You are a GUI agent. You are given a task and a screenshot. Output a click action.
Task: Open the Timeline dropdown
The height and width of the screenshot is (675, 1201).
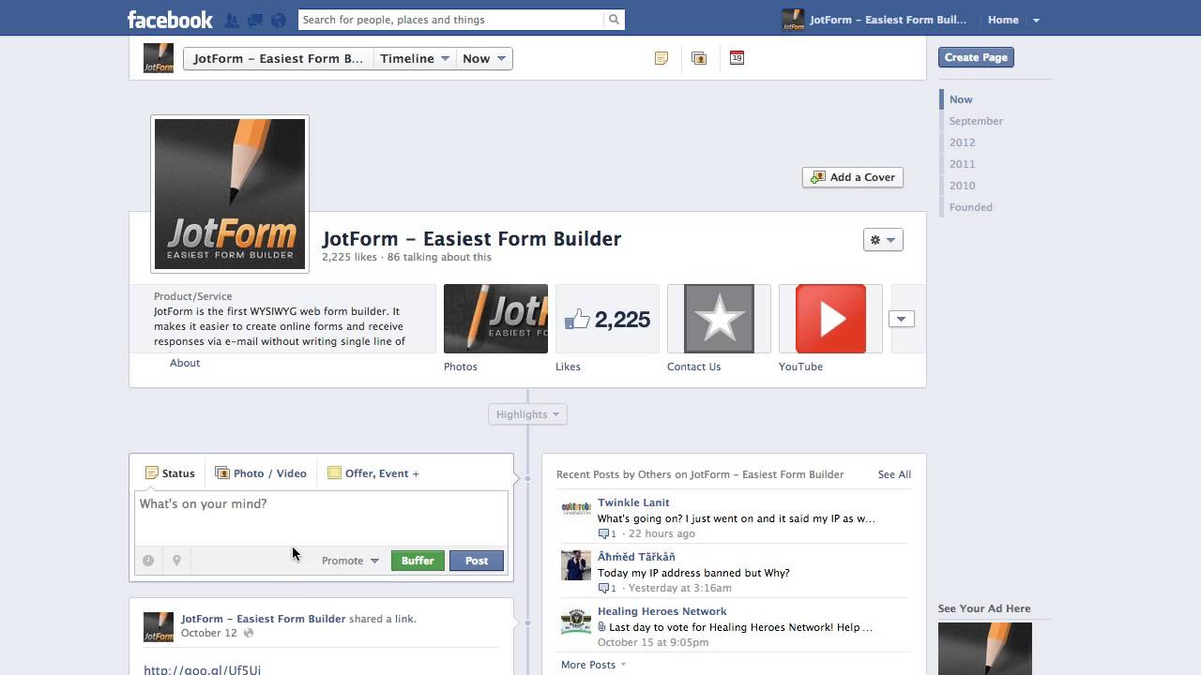pyautogui.click(x=415, y=58)
